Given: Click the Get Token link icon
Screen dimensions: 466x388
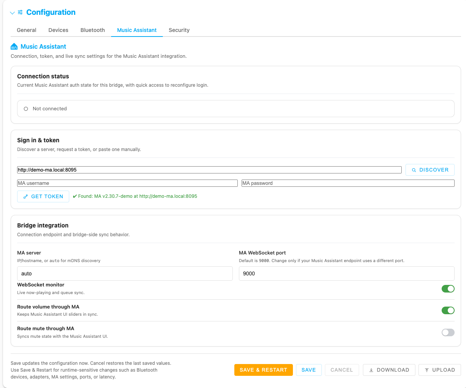Looking at the screenshot, I should [x=25, y=197].
